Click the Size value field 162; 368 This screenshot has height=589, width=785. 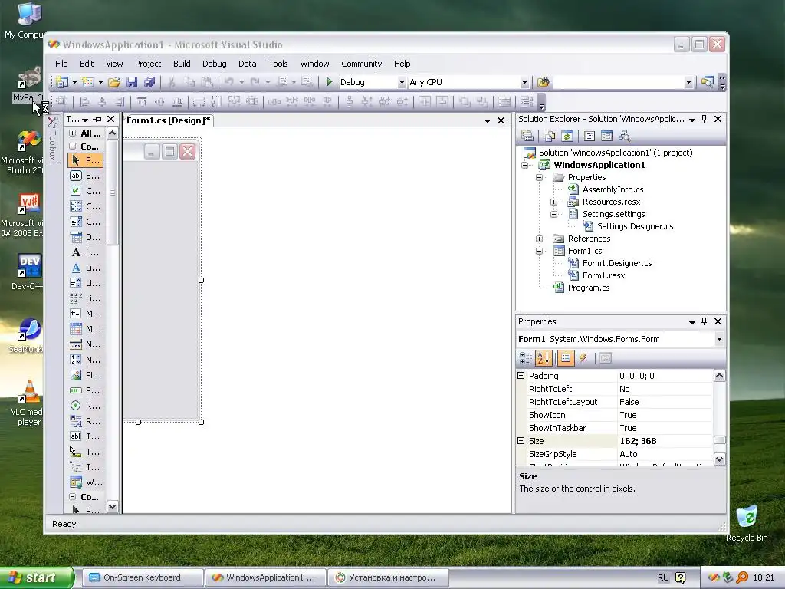click(x=665, y=441)
